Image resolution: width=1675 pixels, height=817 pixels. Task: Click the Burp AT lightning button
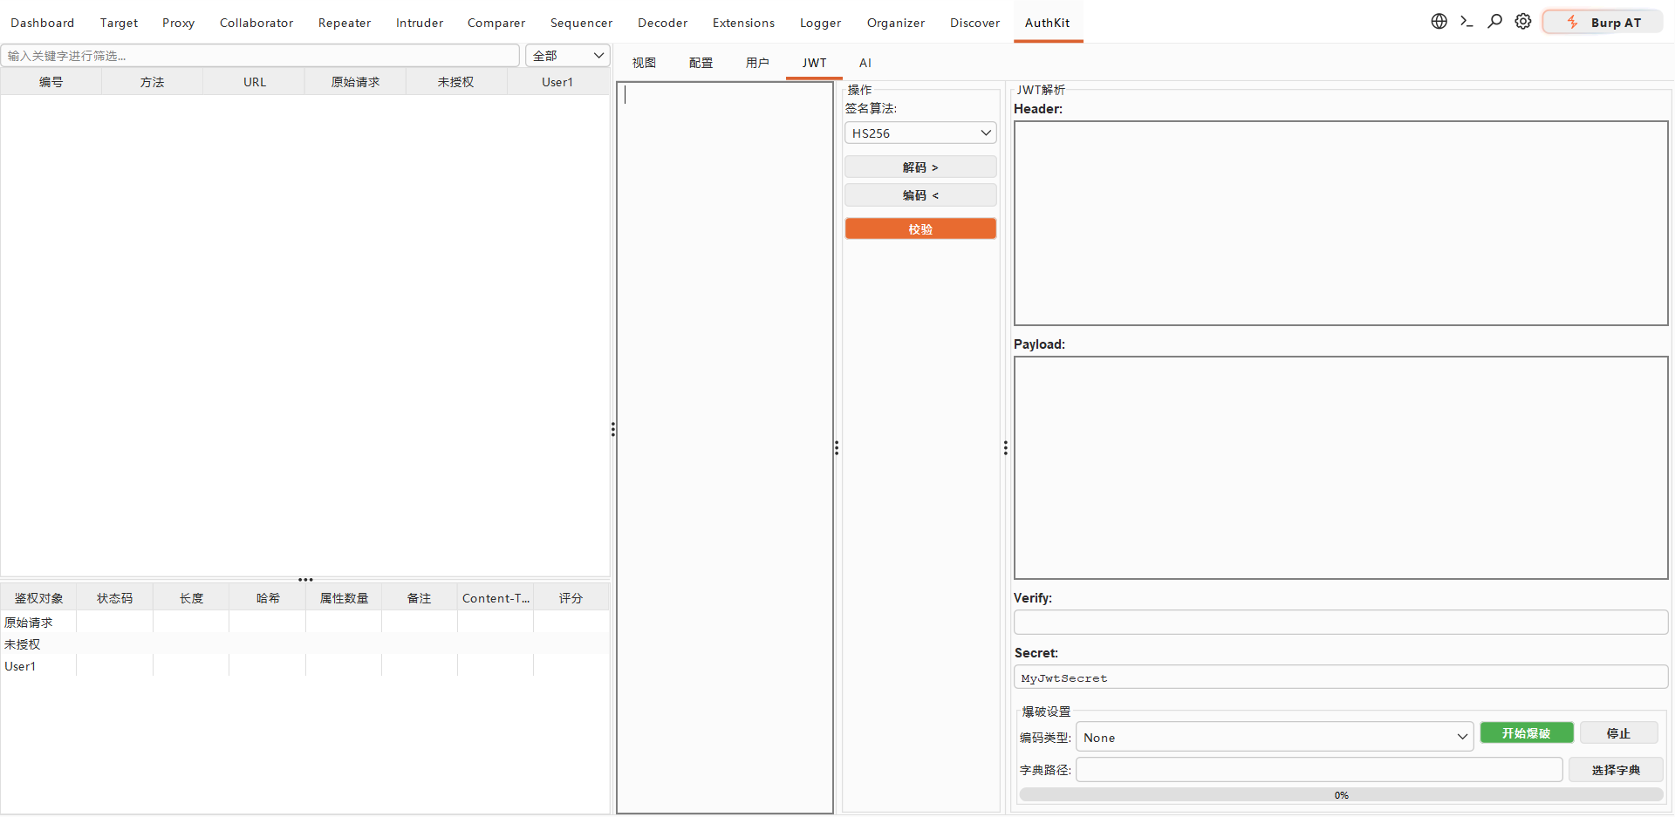point(1603,22)
